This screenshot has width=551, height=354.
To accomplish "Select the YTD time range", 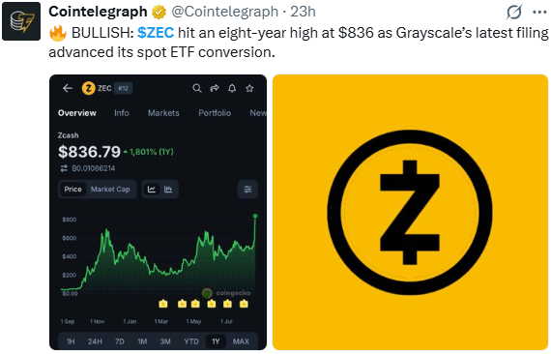I will [191, 341].
